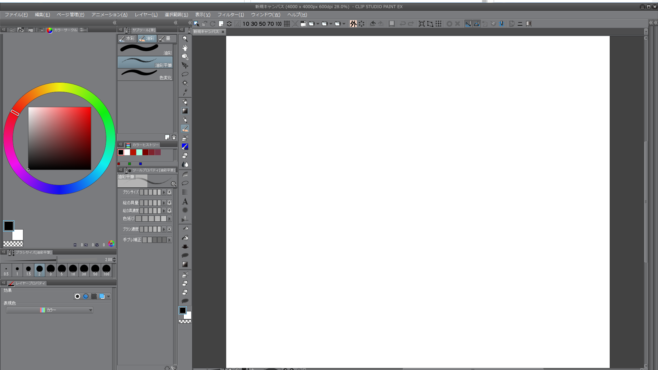Toggle the border effect in Layer Property
Screen dimensions: 658x370
[77, 296]
